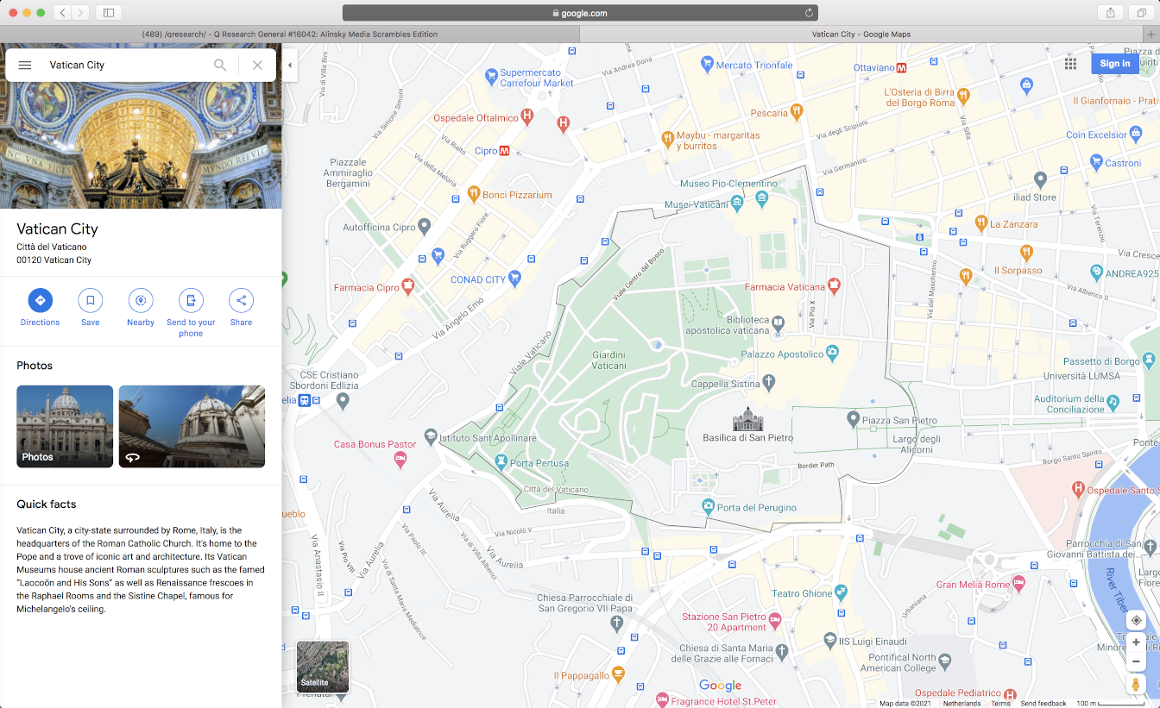This screenshot has width=1160, height=708.
Task: Select the Gran Meliá Rome hotel pin
Action: click(x=1018, y=584)
